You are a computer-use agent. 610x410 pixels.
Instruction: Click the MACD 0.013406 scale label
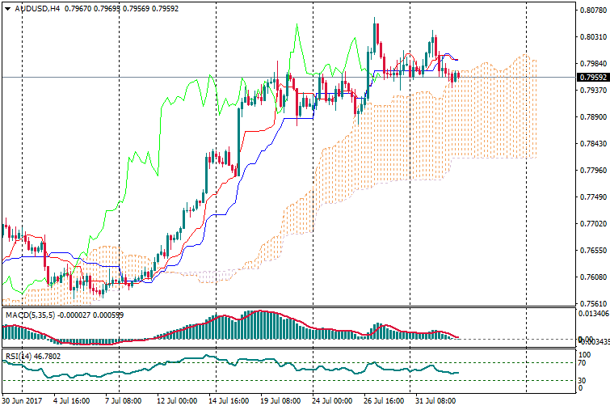pyautogui.click(x=594, y=313)
